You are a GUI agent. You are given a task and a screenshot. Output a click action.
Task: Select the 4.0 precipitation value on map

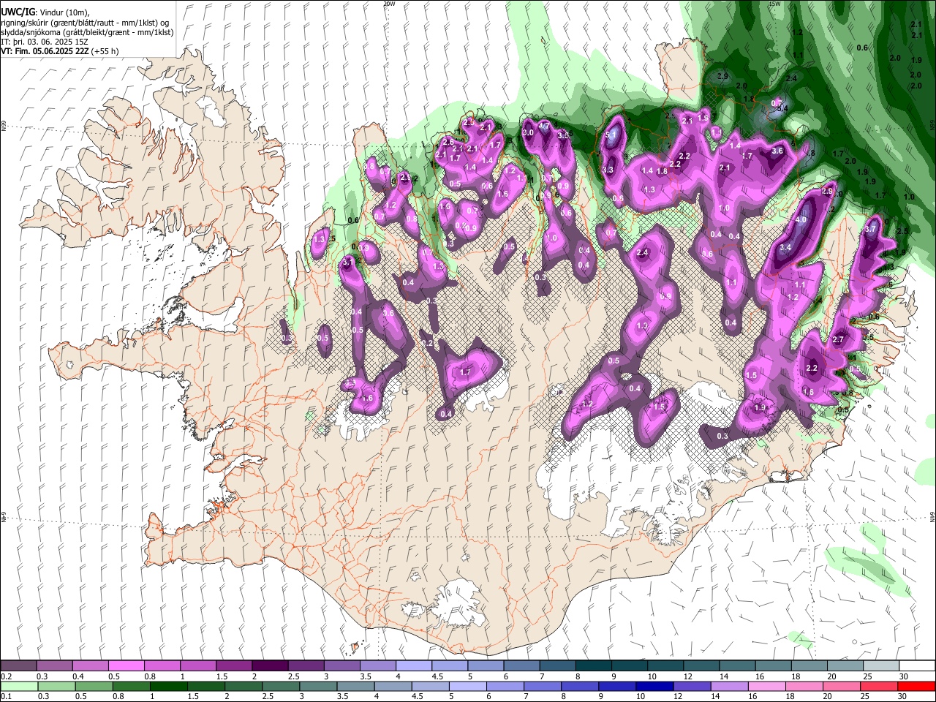pos(801,219)
